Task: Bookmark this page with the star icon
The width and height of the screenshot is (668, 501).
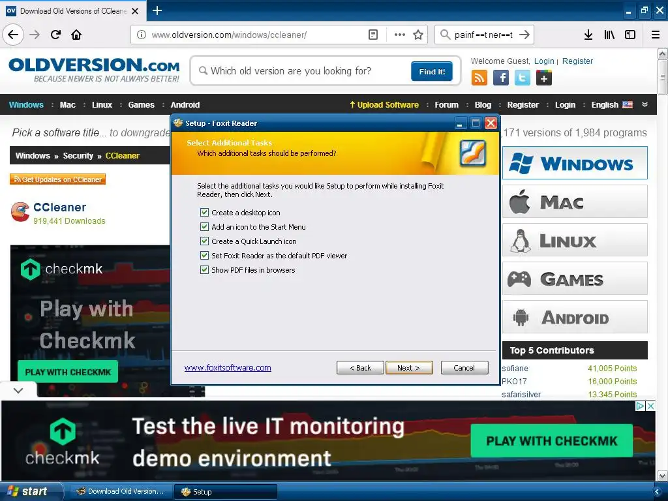Action: [x=418, y=35]
